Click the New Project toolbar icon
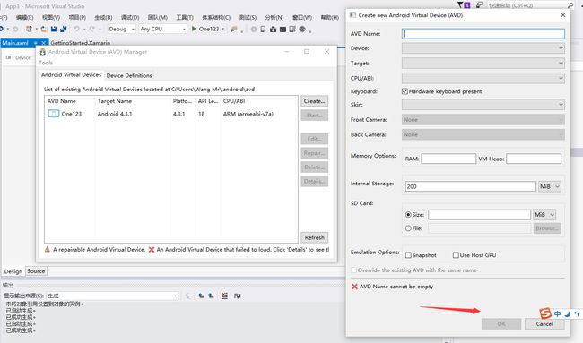This screenshot has width=583, height=343. pos(29,29)
